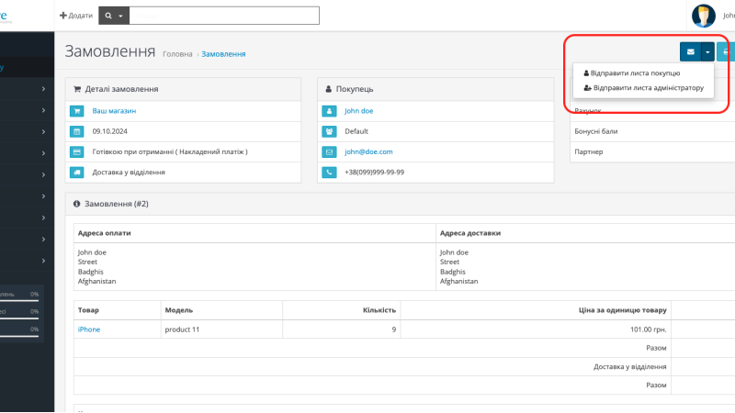Click the '101.00 грн.' unit price
The height and width of the screenshot is (413, 735).
click(649, 329)
